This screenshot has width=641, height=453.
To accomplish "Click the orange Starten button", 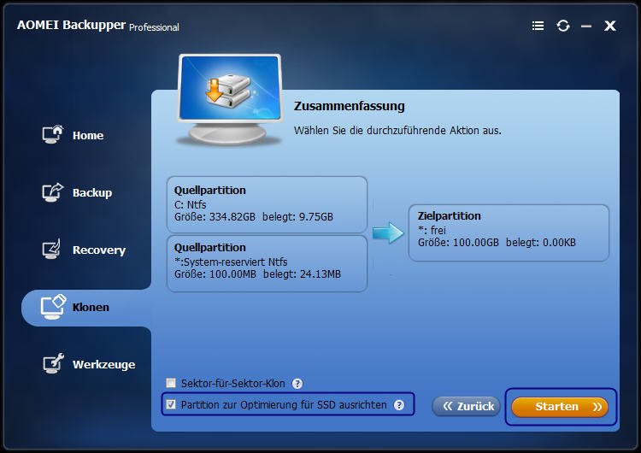I will [560, 407].
